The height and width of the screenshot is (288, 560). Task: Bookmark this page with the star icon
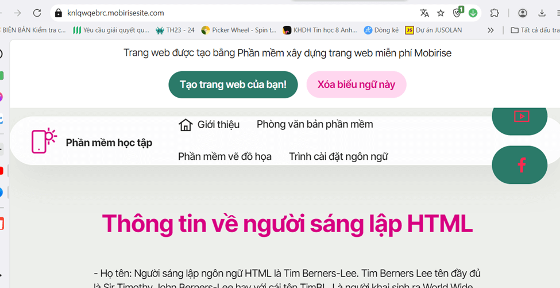click(x=441, y=13)
